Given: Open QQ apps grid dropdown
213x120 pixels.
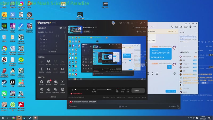Looking at the screenshot, I should tap(188, 27).
